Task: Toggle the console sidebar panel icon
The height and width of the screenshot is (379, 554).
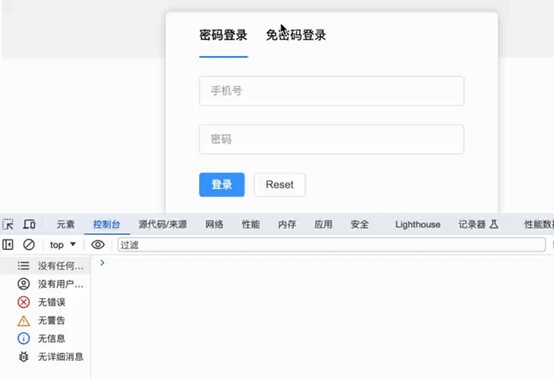Action: [8, 245]
